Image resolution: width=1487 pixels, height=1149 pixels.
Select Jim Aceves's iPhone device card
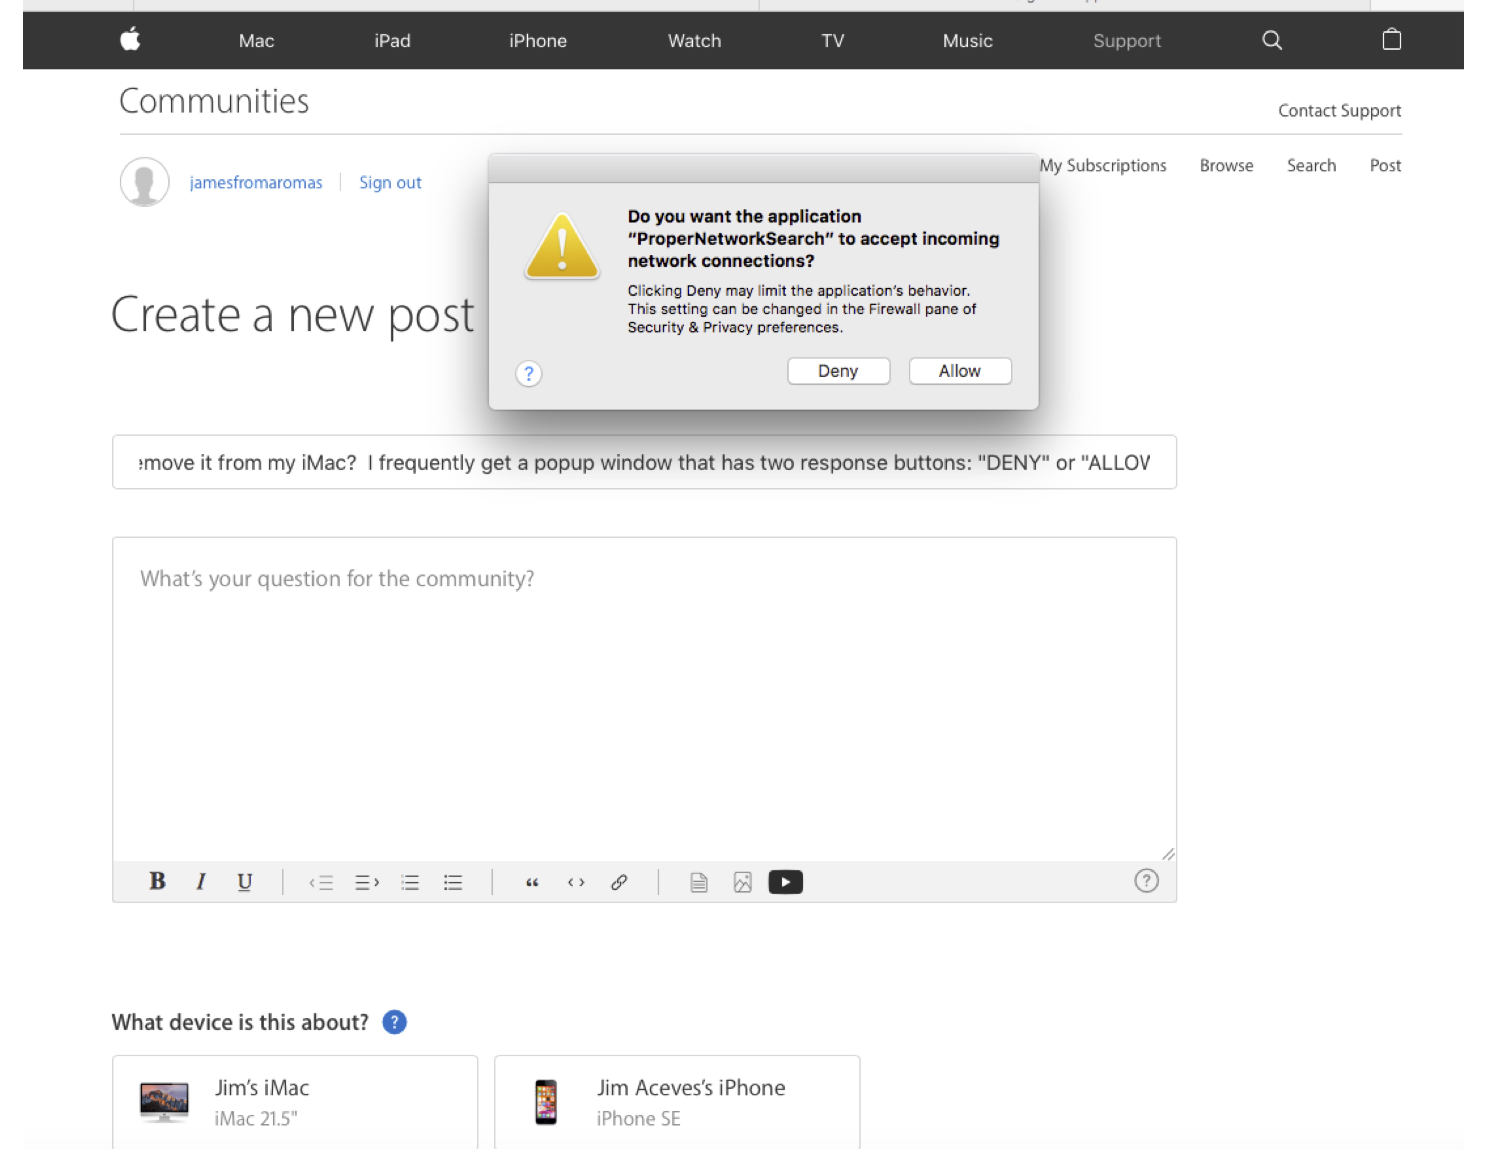(677, 1101)
